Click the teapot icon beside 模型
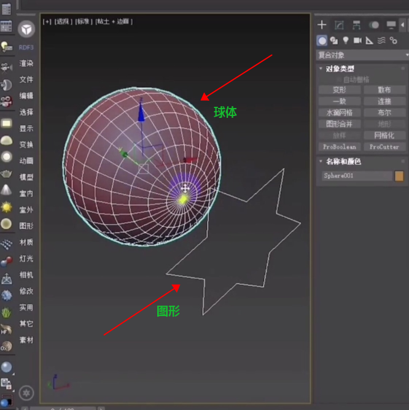The image size is (409, 410). 6,174
